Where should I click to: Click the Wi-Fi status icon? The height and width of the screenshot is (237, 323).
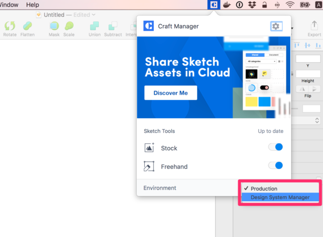pos(290,5)
